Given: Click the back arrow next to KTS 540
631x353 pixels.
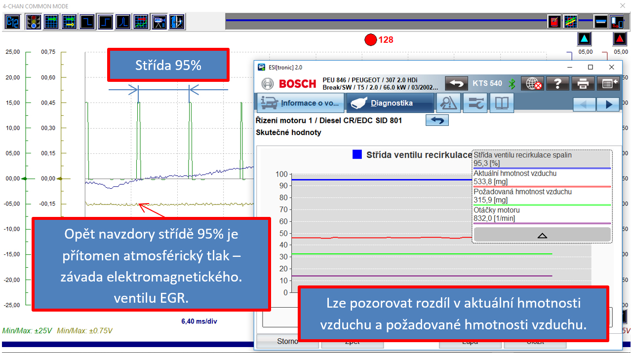Looking at the screenshot, I should click(x=456, y=83).
